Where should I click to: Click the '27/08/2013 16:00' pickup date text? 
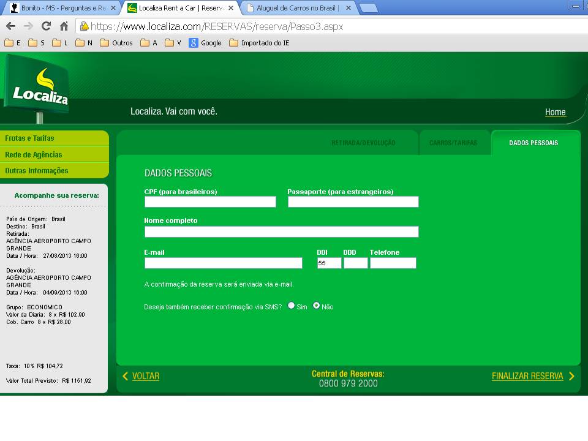click(66, 256)
